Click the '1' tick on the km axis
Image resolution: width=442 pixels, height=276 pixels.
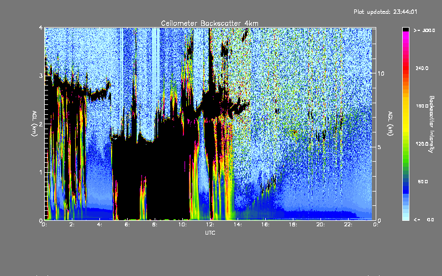(41, 172)
